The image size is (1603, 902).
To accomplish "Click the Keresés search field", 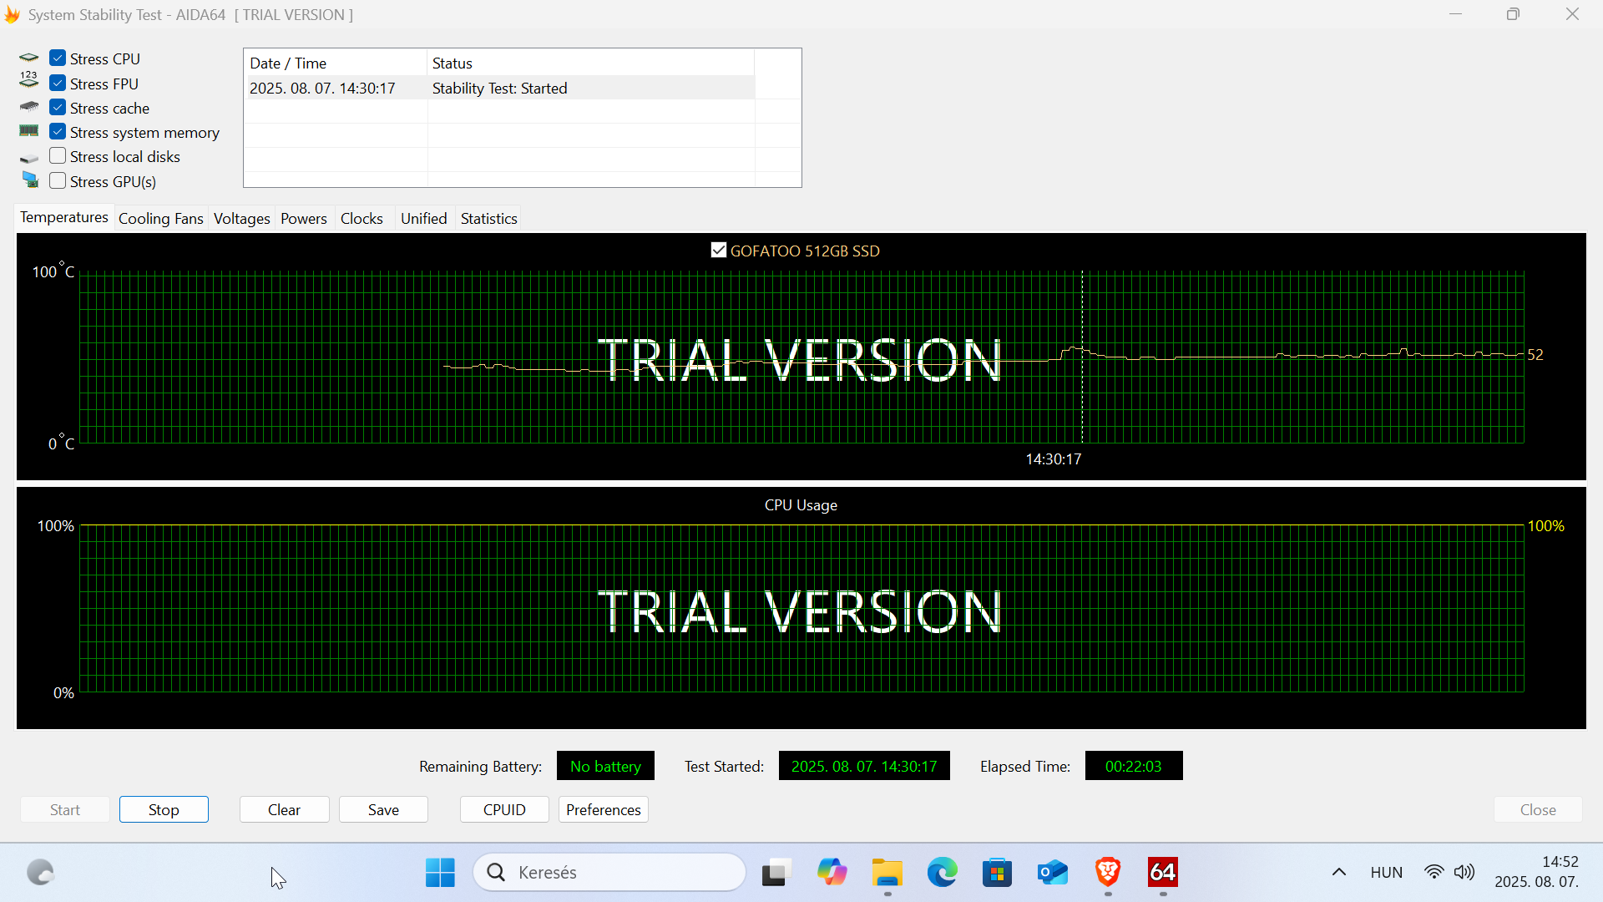I will [x=609, y=873].
